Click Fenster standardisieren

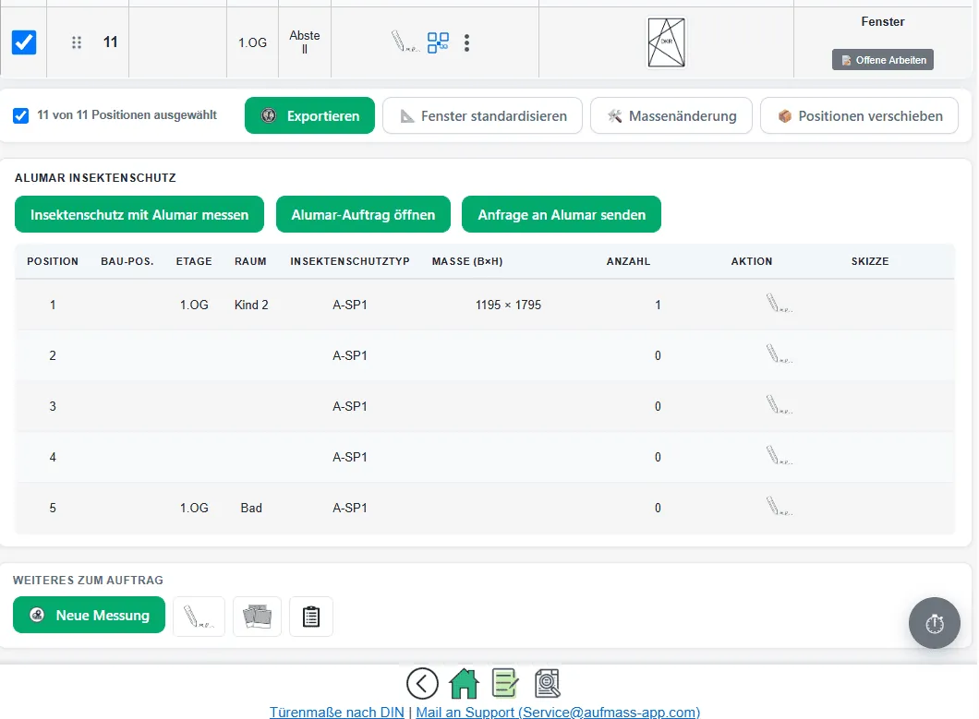pos(483,115)
